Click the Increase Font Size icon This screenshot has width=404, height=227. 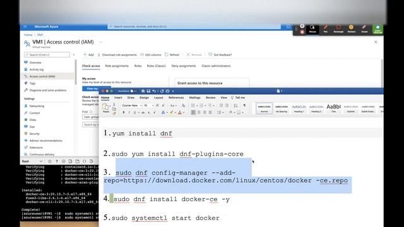[157, 105]
